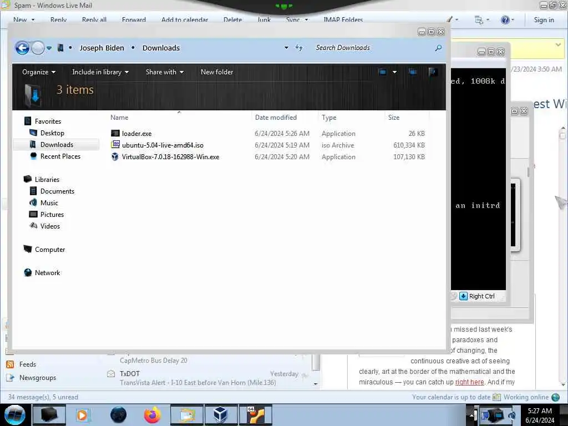This screenshot has height=426, width=568.
Task: Open Windows Start orb
Action: pyautogui.click(x=15, y=415)
